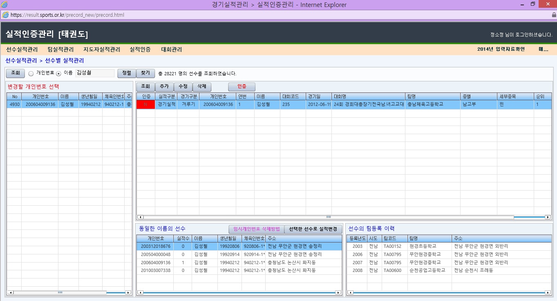The height and width of the screenshot is (301, 557).
Task: Select the 이름 radio button
Action: 58,74
